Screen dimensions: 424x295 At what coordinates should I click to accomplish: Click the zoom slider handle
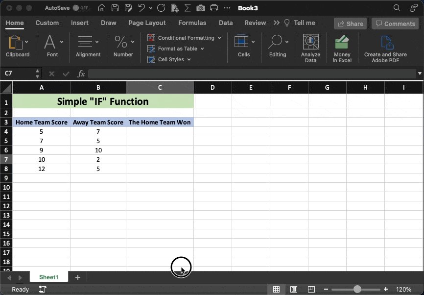point(357,289)
